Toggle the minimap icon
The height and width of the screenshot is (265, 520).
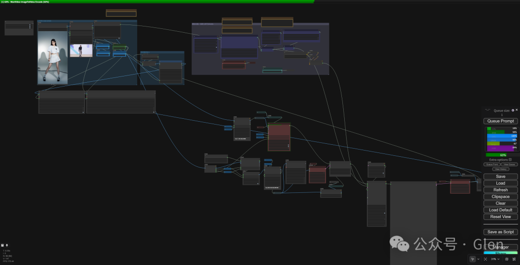(506, 259)
